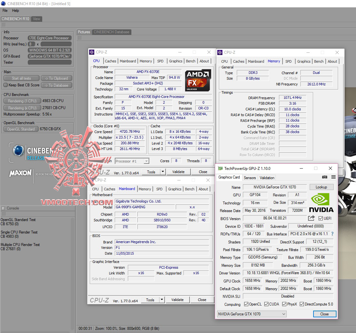Screen dimensions: 356x333
Task: Select Bench tab in CPU-Z Mainboard window
Action: [x=190, y=189]
